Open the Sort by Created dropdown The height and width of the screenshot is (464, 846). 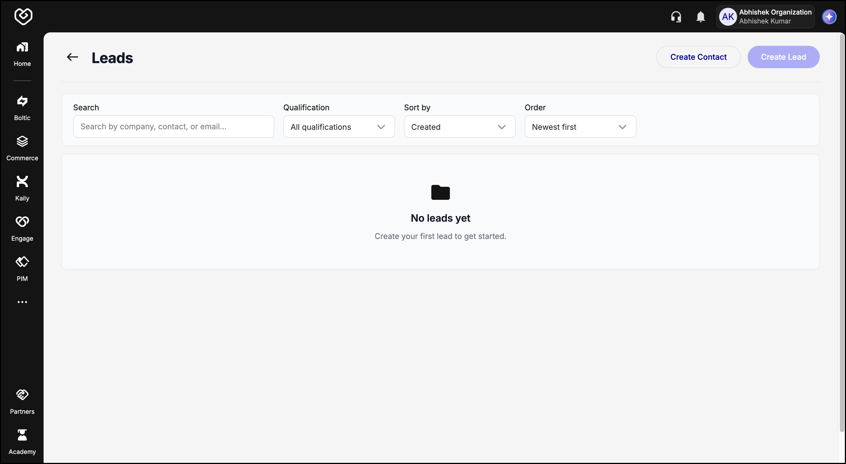[x=459, y=127]
